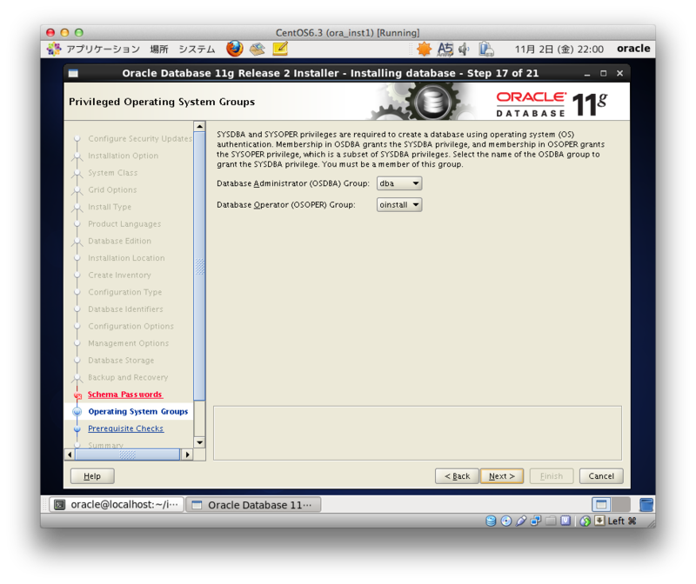696x584 pixels.
Task: Click the Configure Security Updates step
Action: tap(140, 138)
